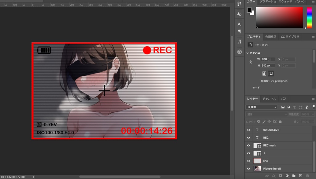
Task: Filter layers by text type
Action: point(294,107)
